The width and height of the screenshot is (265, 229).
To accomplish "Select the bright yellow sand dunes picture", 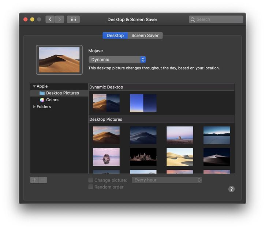I will pos(180,157).
